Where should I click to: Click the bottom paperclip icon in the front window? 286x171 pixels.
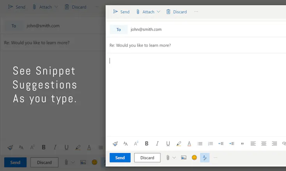pos(168,157)
